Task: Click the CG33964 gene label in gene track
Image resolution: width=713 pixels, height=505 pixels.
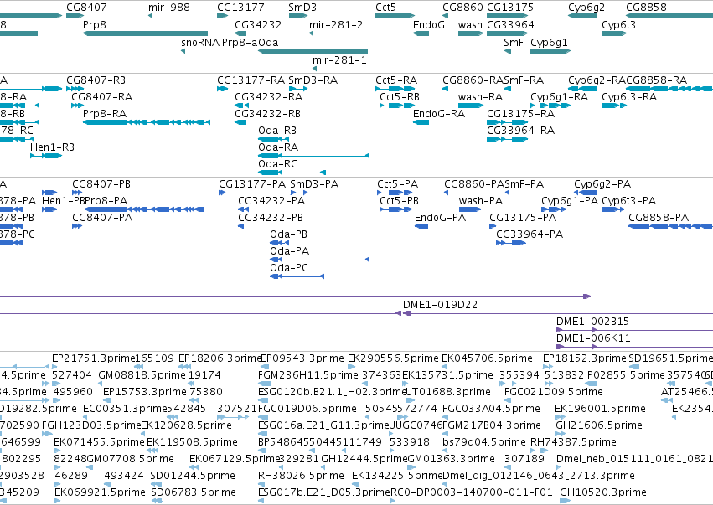Action: 510,25
